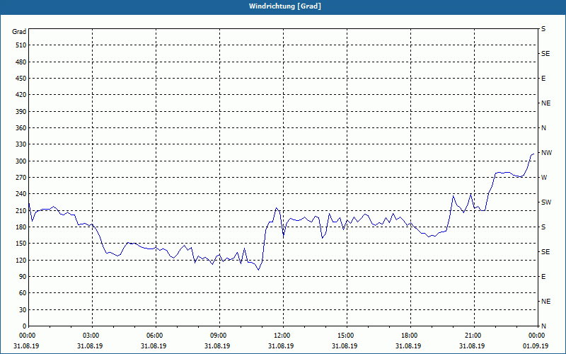Click the NE compass label between 60 and 30
This screenshot has width=566, height=354.
click(545, 302)
